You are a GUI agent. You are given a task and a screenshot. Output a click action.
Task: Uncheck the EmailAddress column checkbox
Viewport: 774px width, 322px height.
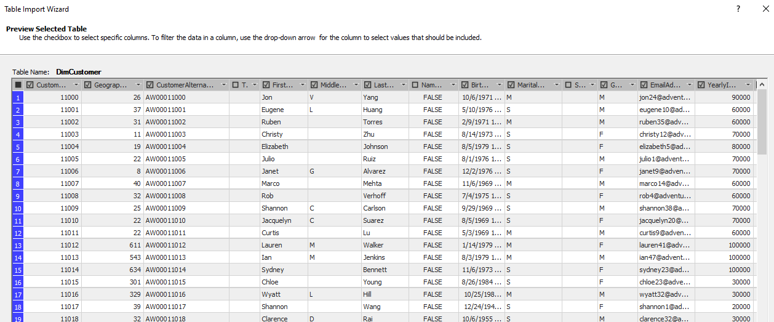click(x=644, y=85)
